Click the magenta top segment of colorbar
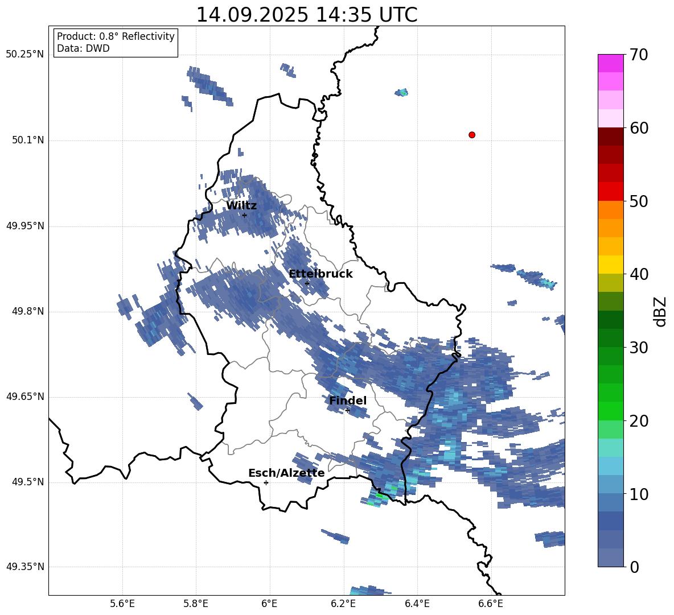Viewport: 674px width, 615px height. tap(610, 63)
